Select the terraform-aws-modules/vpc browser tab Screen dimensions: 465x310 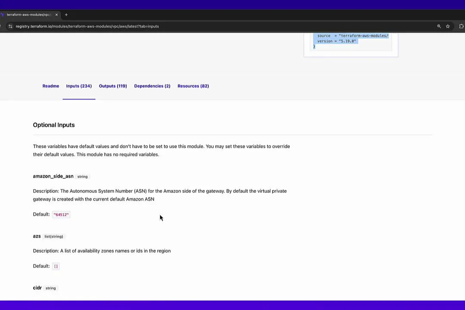pyautogui.click(x=29, y=15)
